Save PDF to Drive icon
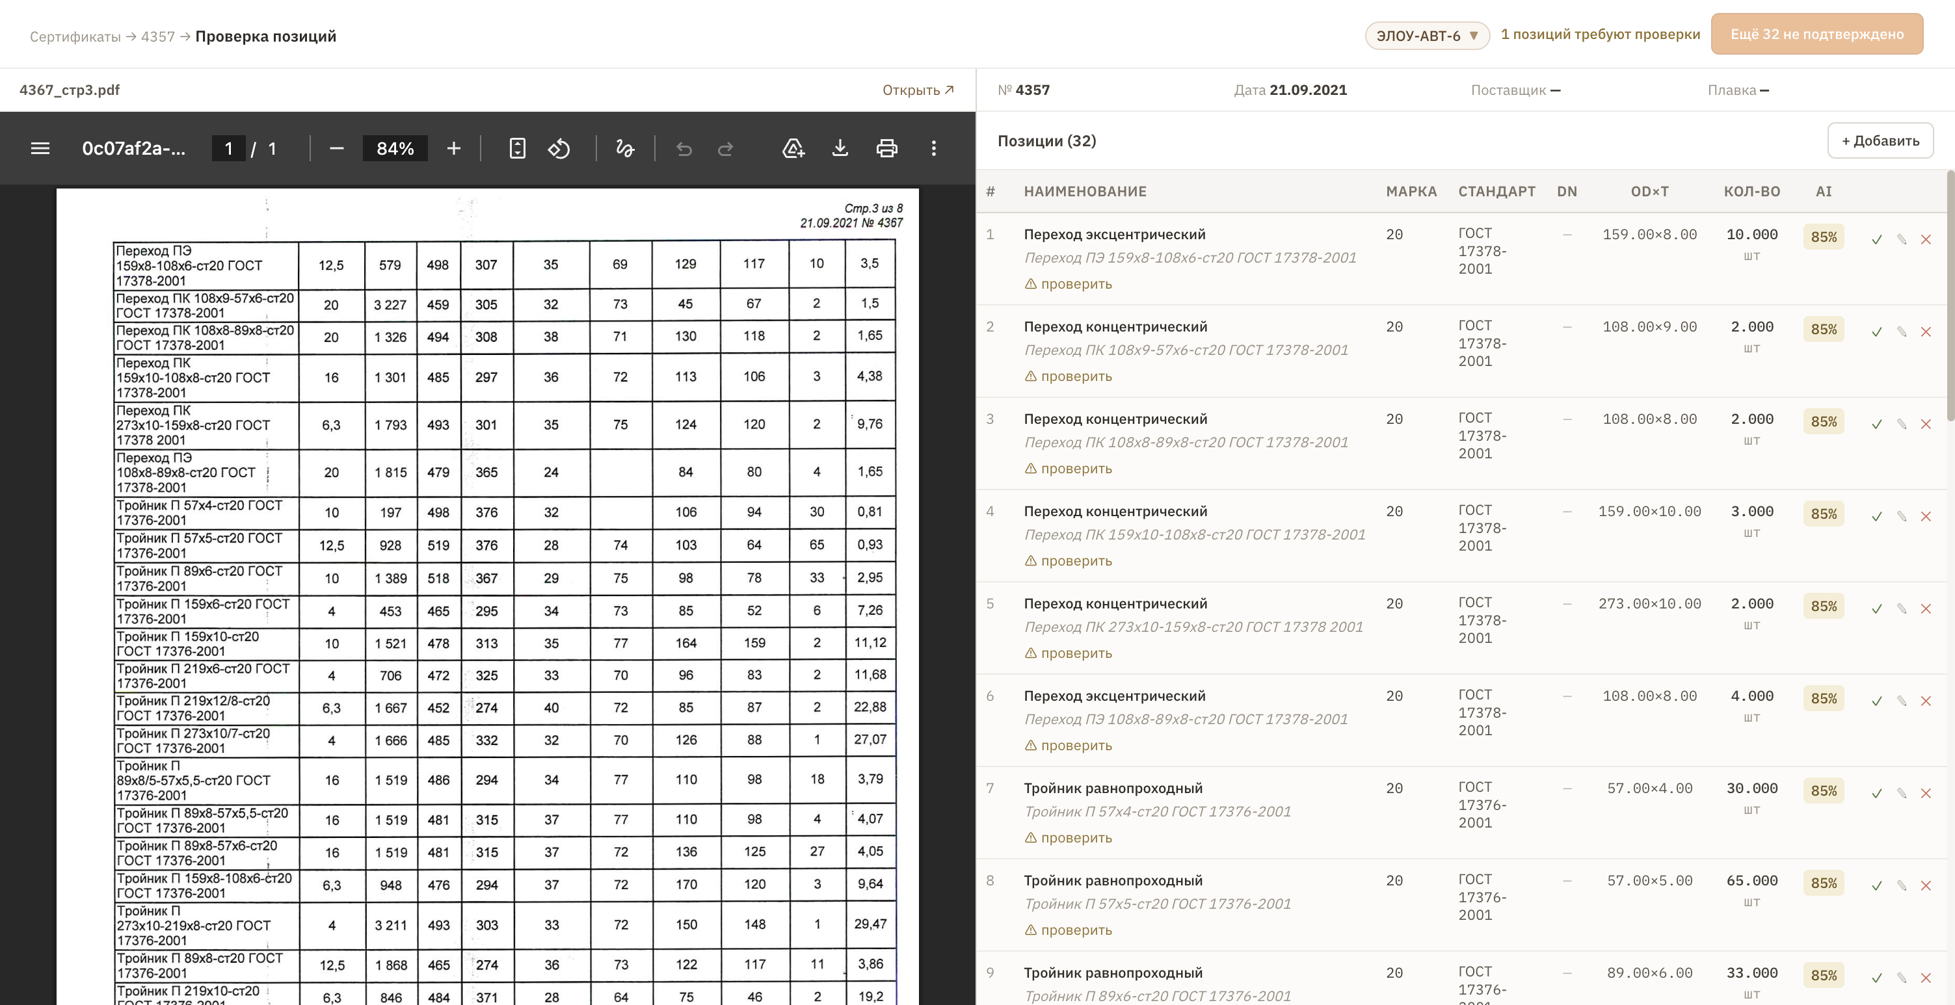 (793, 148)
